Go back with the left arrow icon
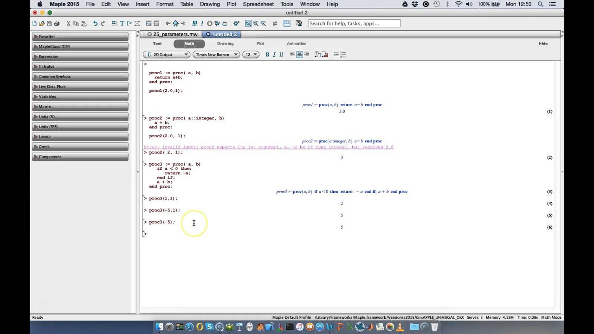The image size is (594, 334). click(168, 23)
